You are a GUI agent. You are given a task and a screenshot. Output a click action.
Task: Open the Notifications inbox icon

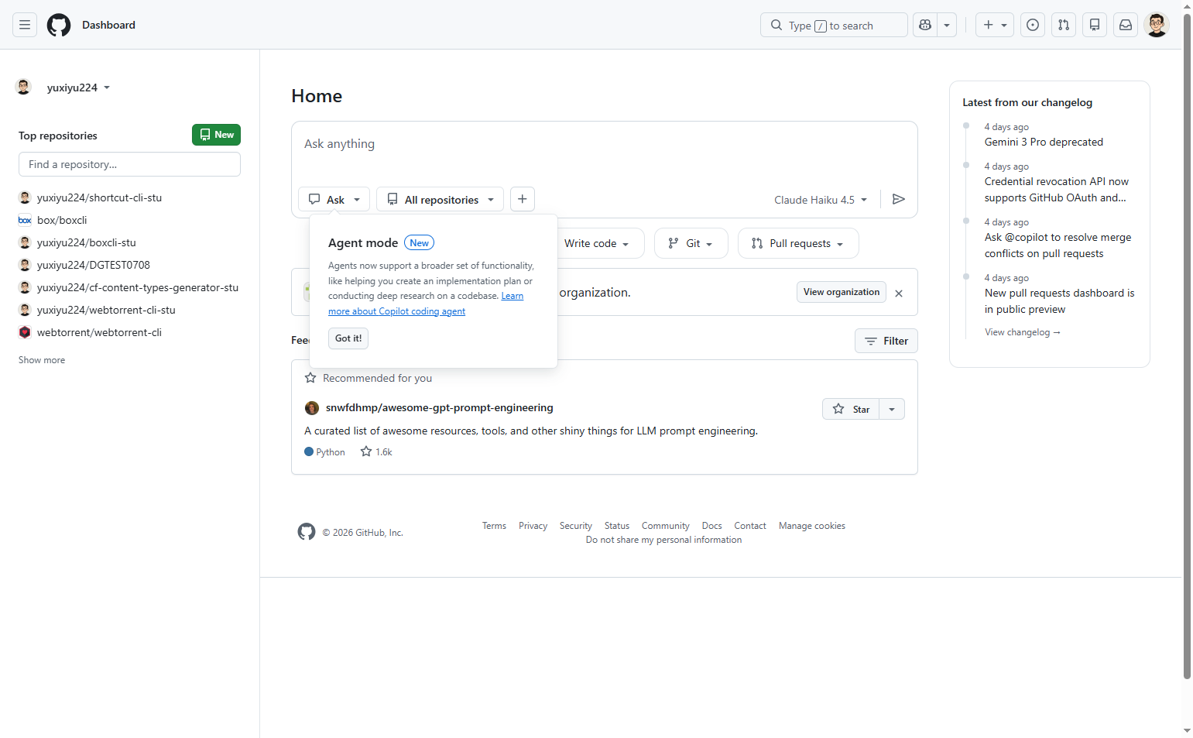[1126, 25]
